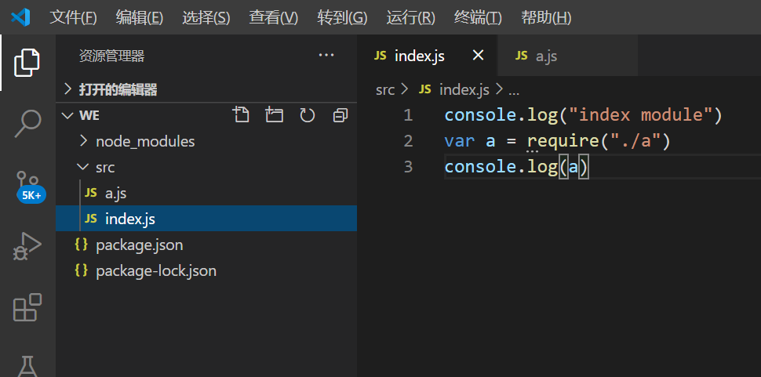
Task: Expand the 打开的编辑器 section
Action: tap(118, 89)
